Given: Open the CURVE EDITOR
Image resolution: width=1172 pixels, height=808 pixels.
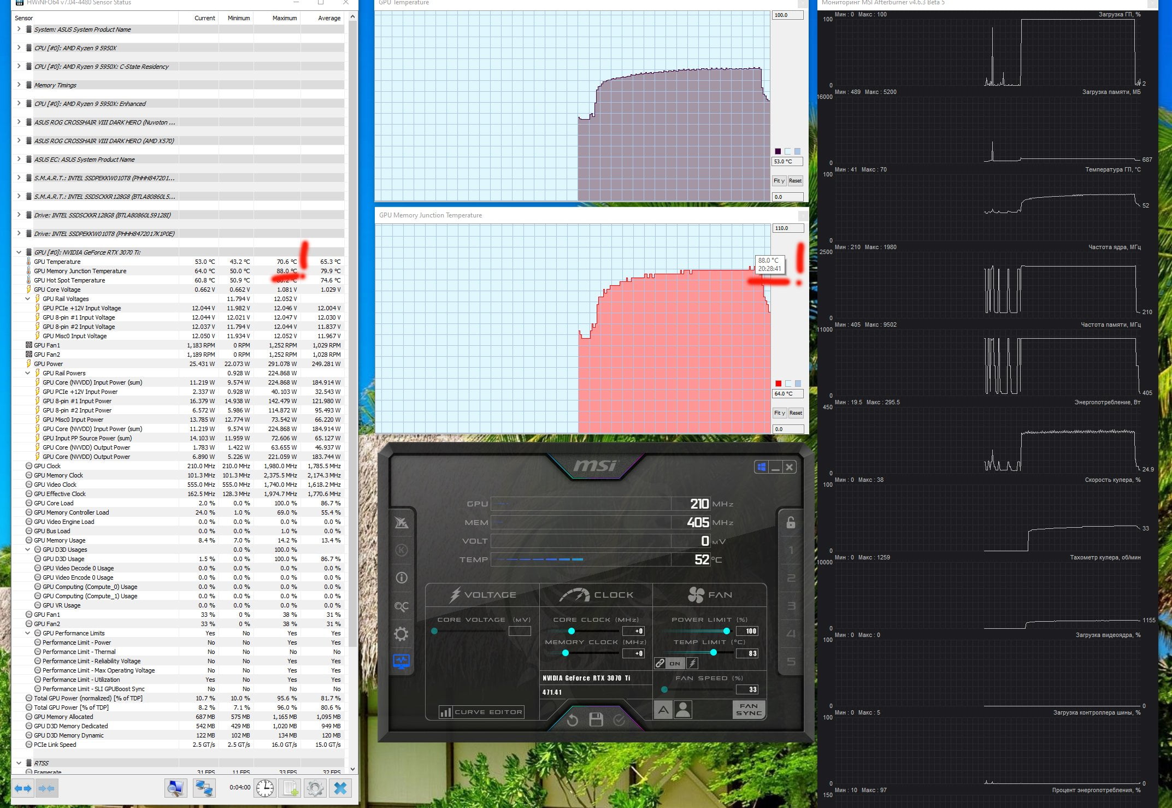Looking at the screenshot, I should (481, 712).
